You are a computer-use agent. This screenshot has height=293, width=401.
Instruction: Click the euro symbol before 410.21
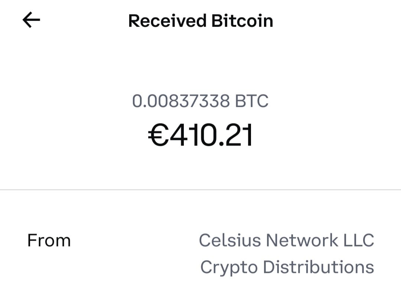coord(157,136)
